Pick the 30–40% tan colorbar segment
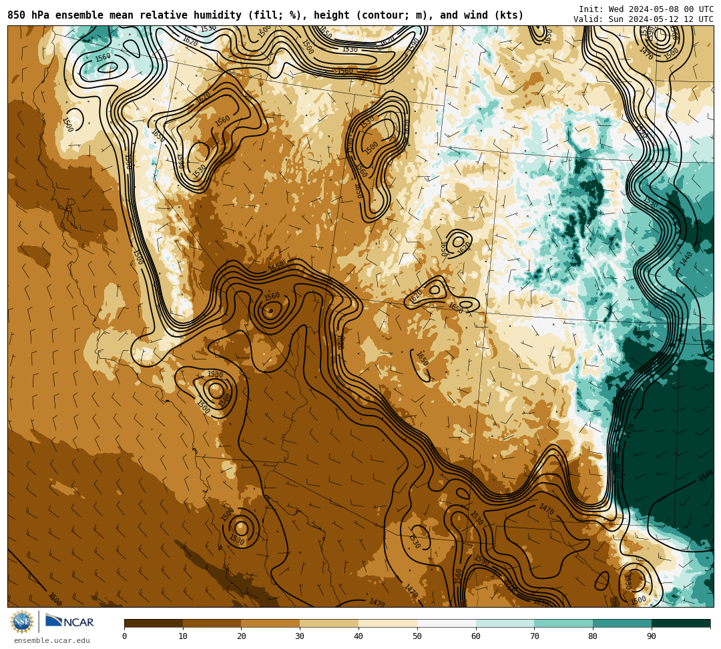This screenshot has height=649, width=721. (329, 623)
